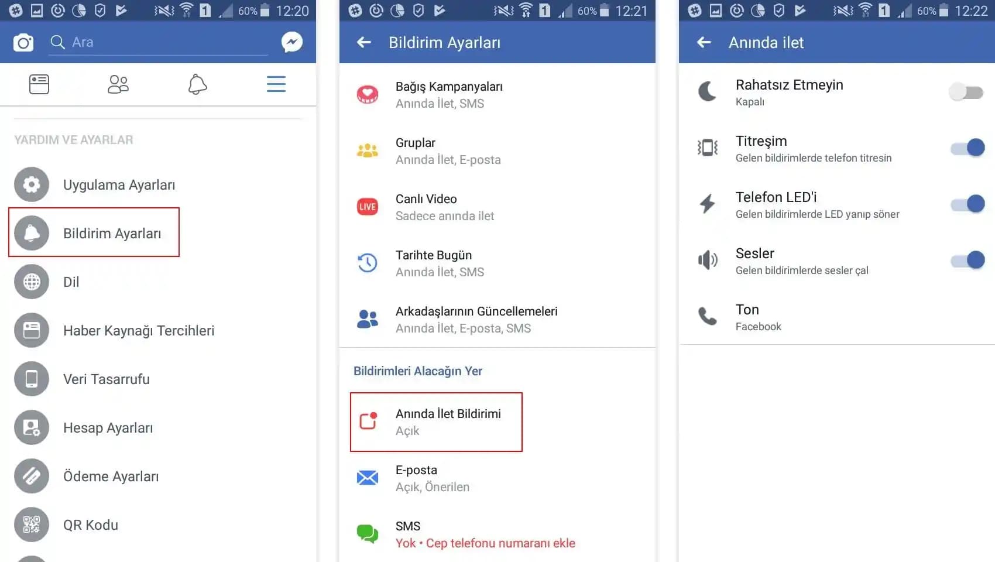Open the camera icon in Facebook
Image resolution: width=995 pixels, height=562 pixels.
[23, 42]
